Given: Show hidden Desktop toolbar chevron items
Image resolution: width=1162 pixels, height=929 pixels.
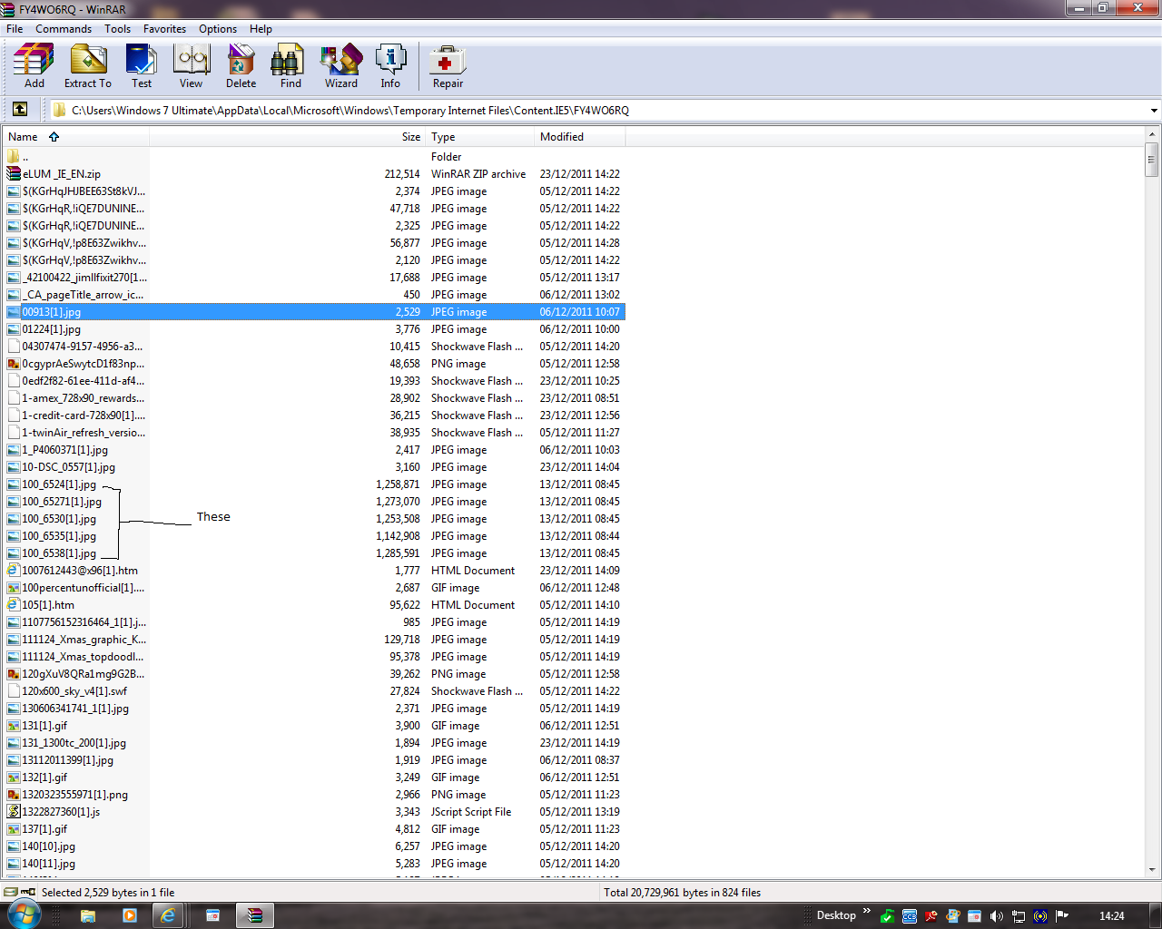Looking at the screenshot, I should [867, 911].
